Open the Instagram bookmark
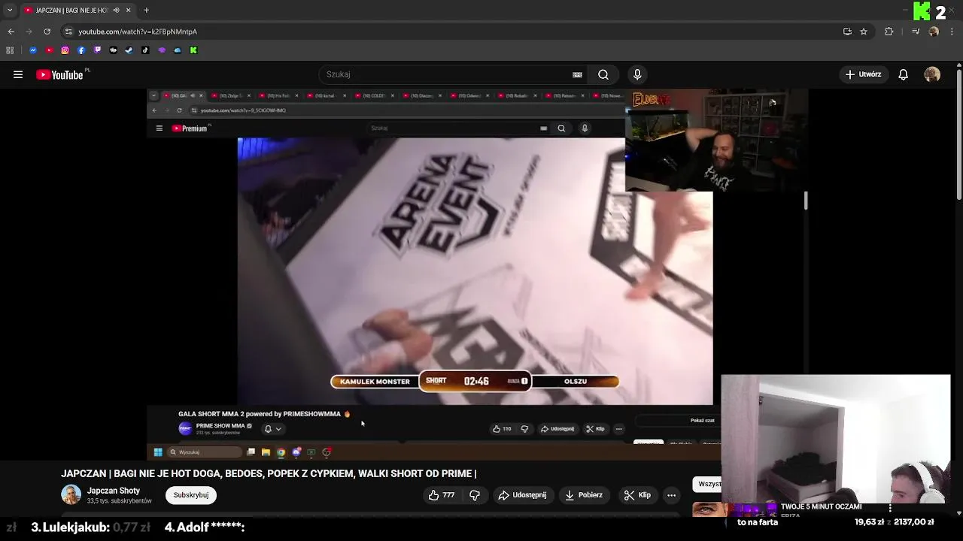Image resolution: width=963 pixels, height=541 pixels. tap(65, 50)
